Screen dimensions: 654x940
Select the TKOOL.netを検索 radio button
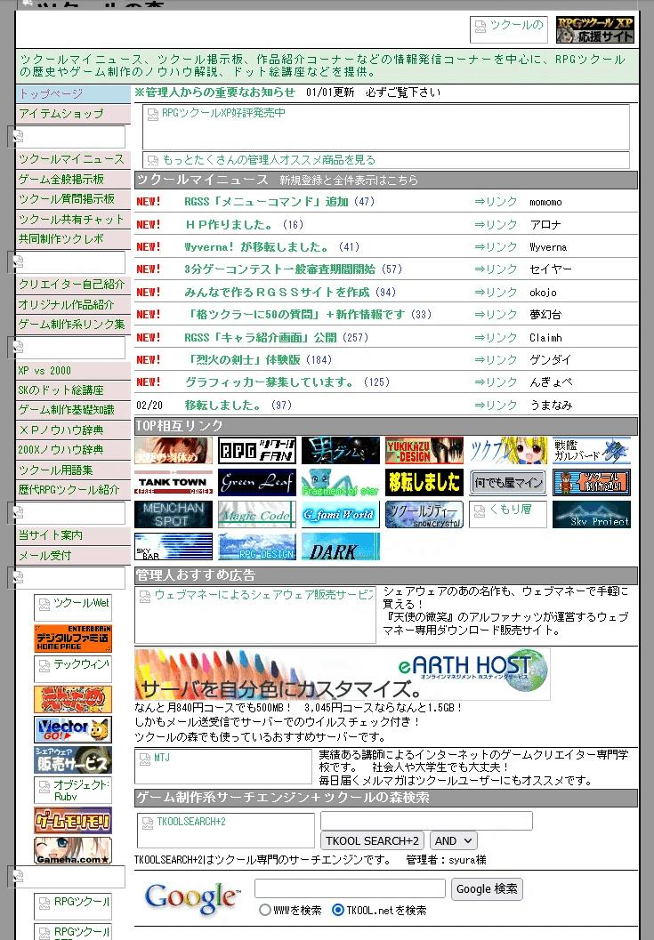click(338, 910)
